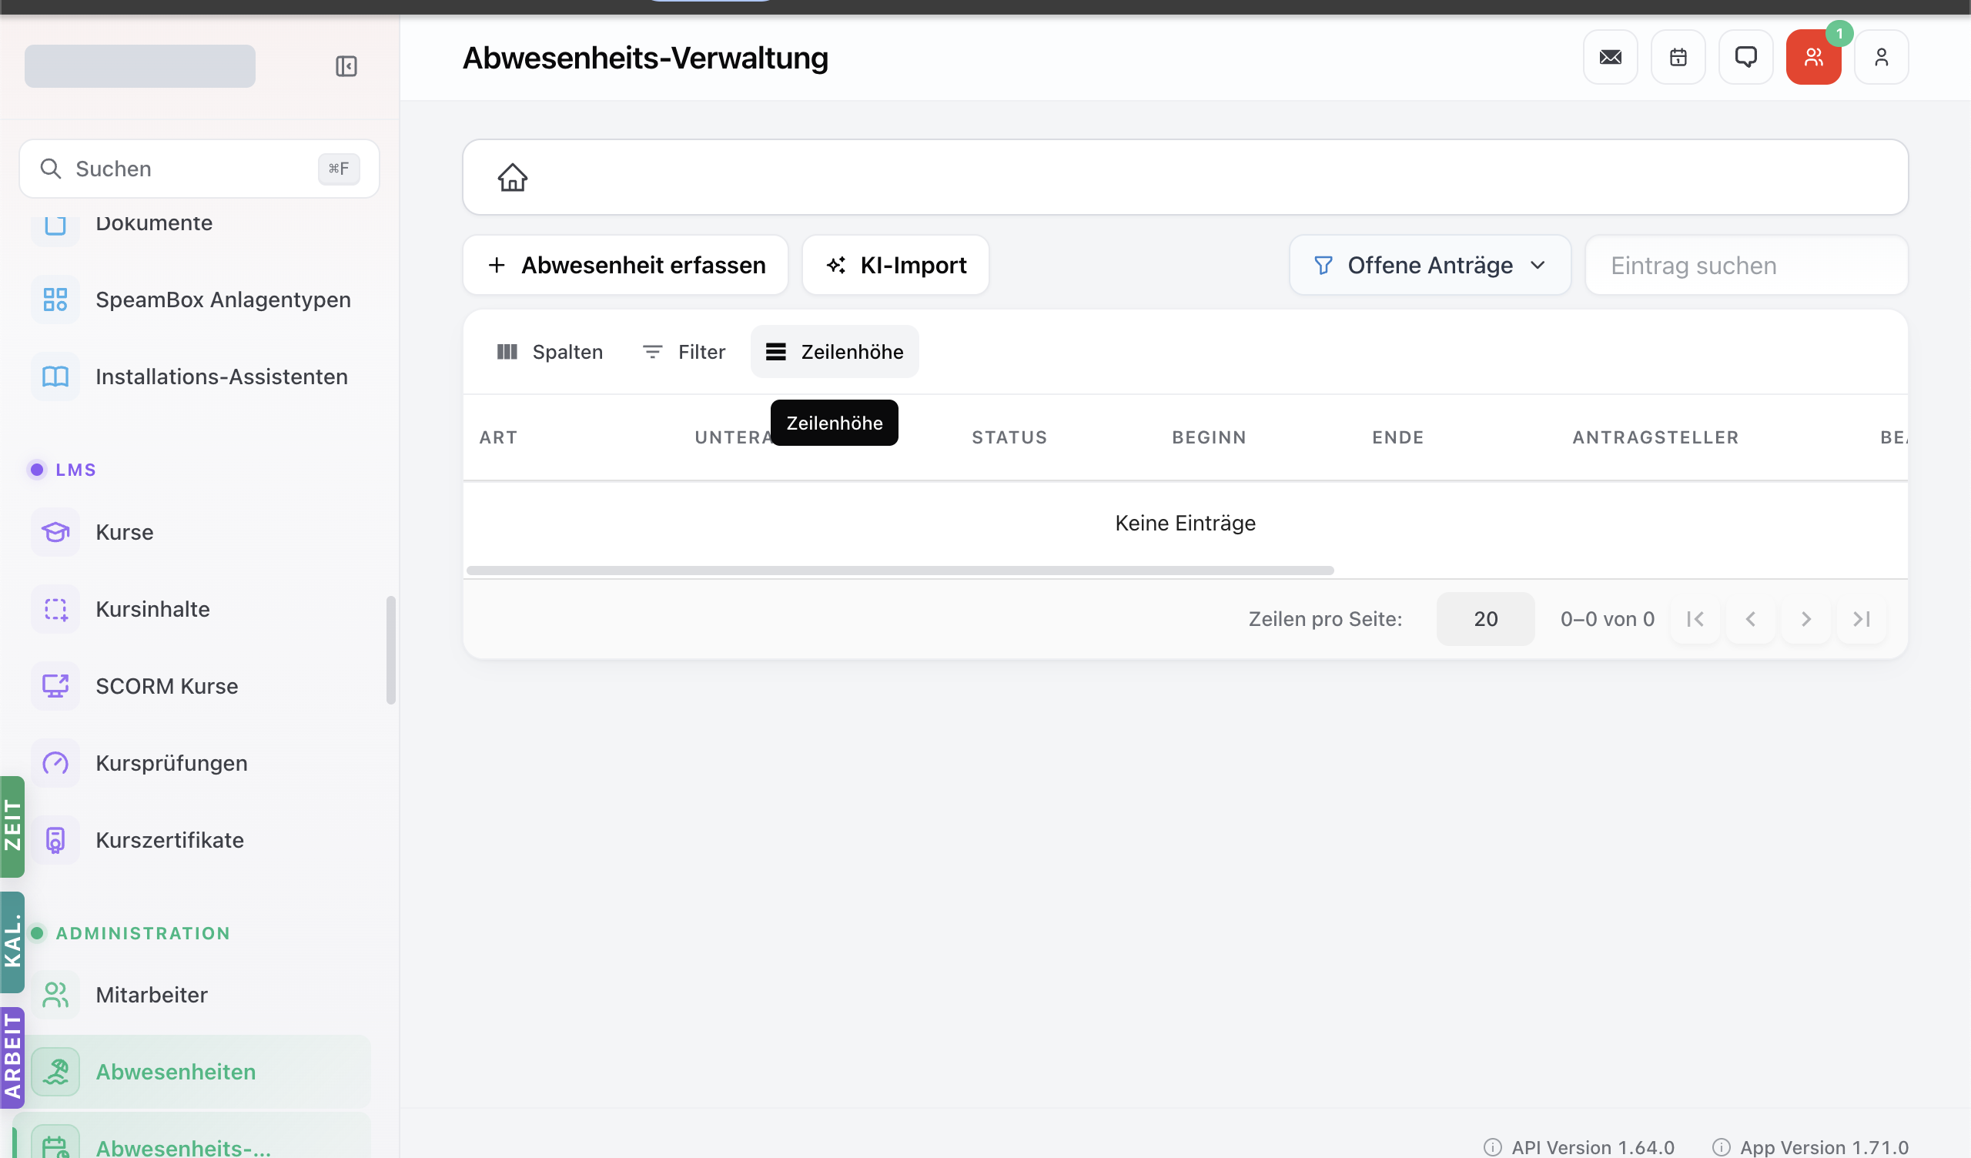Open Kursinhalte menu item
This screenshot has width=1971, height=1158.
(x=199, y=609)
